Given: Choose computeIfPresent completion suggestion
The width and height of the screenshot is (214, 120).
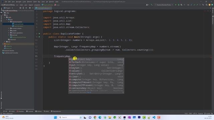Looking at the screenshot, I should tap(96, 85).
